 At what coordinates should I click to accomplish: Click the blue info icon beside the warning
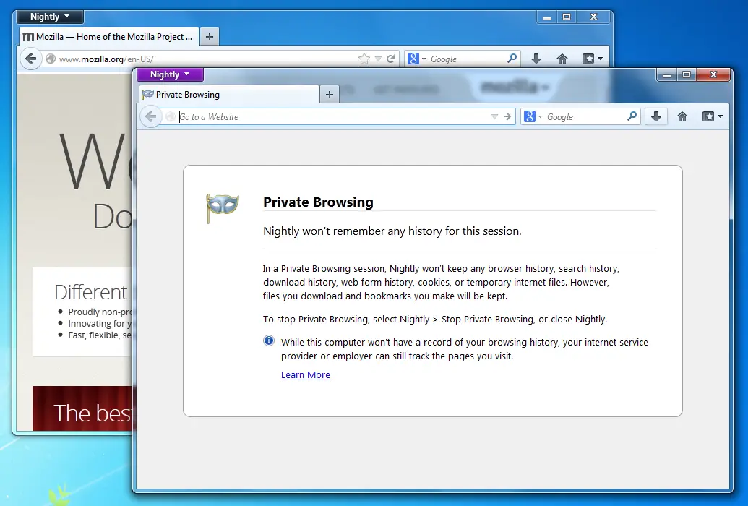click(x=269, y=340)
